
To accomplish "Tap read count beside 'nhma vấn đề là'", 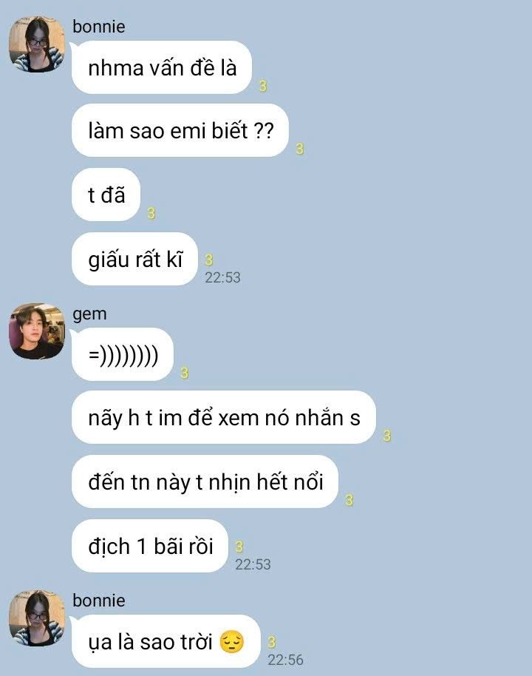I will (x=263, y=87).
